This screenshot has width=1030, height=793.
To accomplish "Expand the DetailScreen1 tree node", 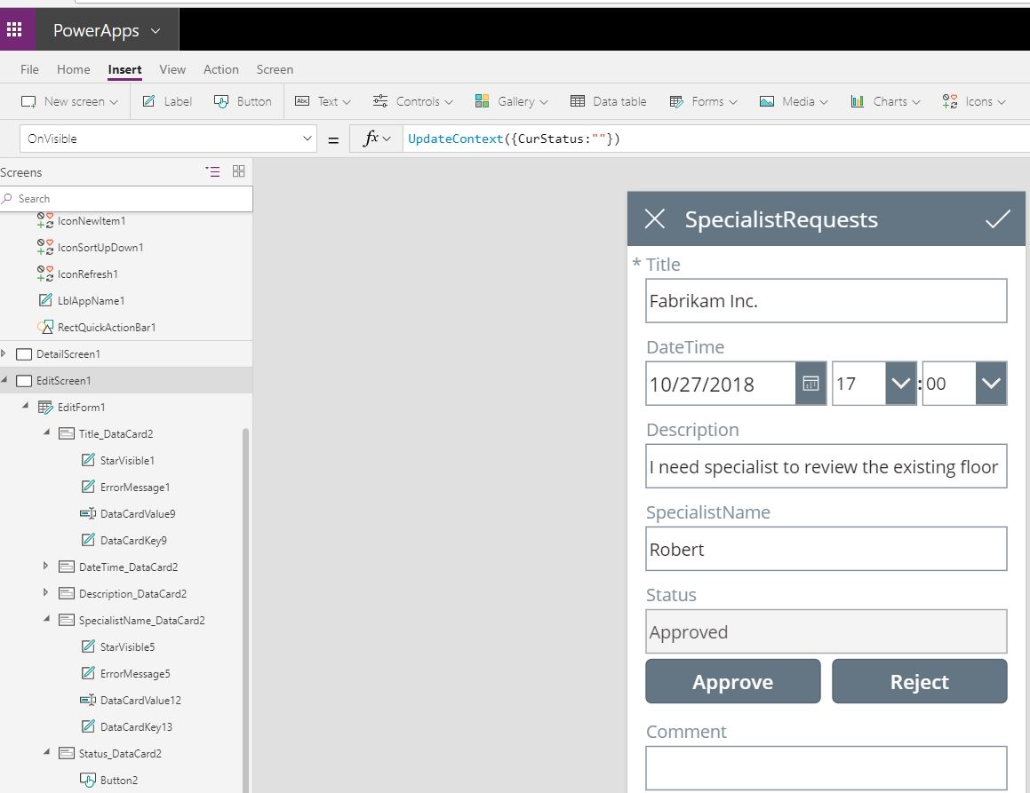I will [4, 353].
